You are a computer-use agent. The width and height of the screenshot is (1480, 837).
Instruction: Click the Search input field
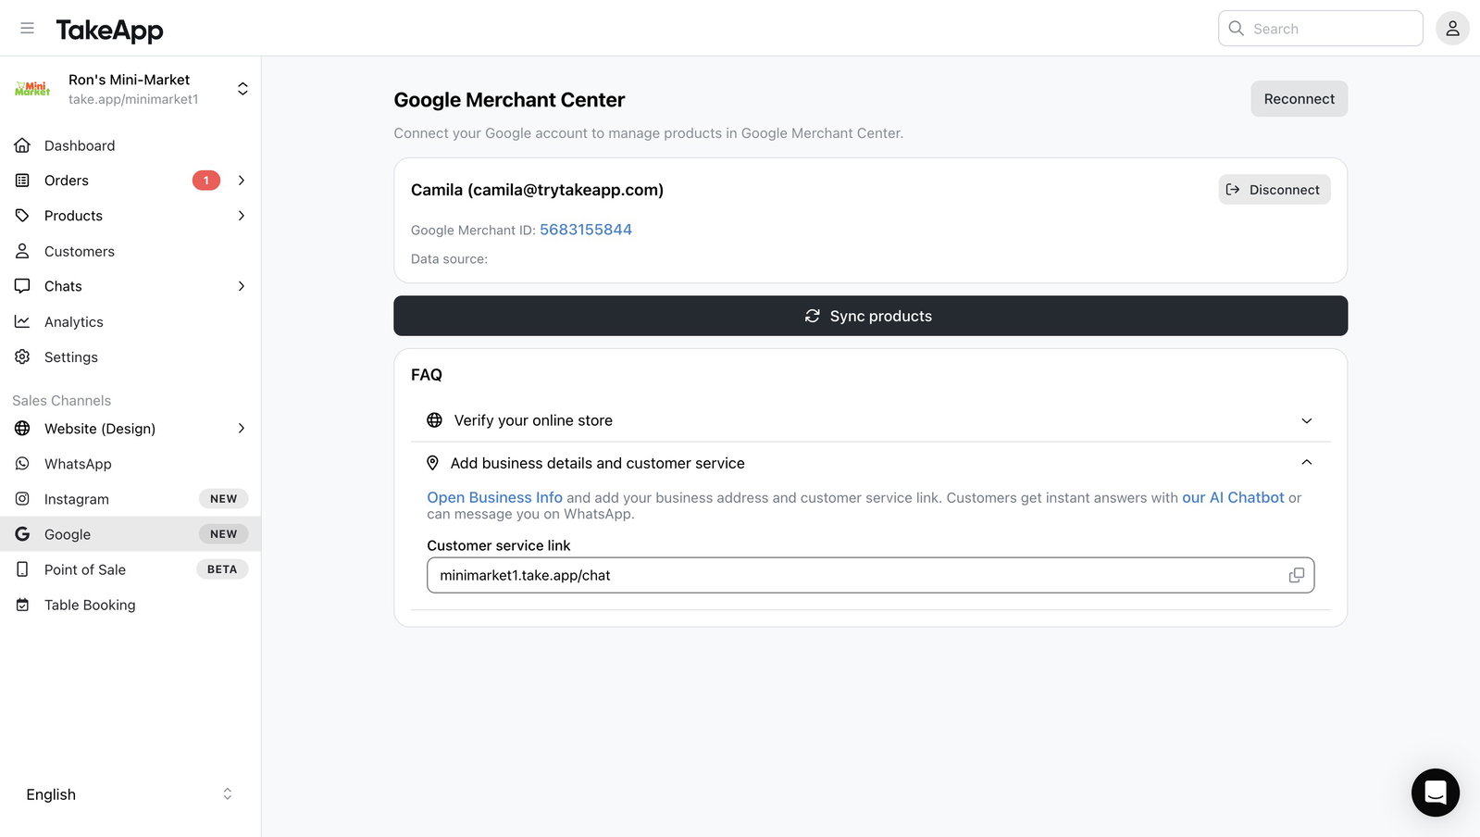1320,28
